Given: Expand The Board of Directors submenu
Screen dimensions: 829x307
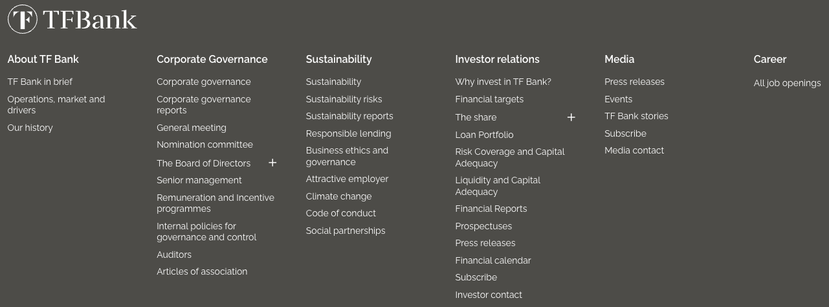Looking at the screenshot, I should click(272, 163).
